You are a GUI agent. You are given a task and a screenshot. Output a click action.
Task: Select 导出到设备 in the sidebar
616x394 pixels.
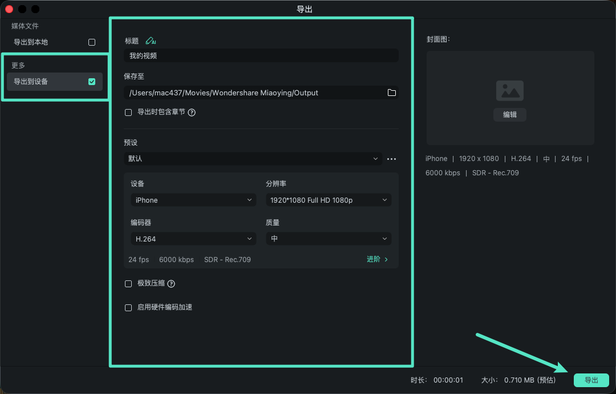click(55, 82)
